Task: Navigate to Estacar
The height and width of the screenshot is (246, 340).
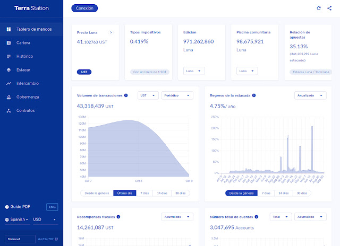Action: click(x=31, y=70)
